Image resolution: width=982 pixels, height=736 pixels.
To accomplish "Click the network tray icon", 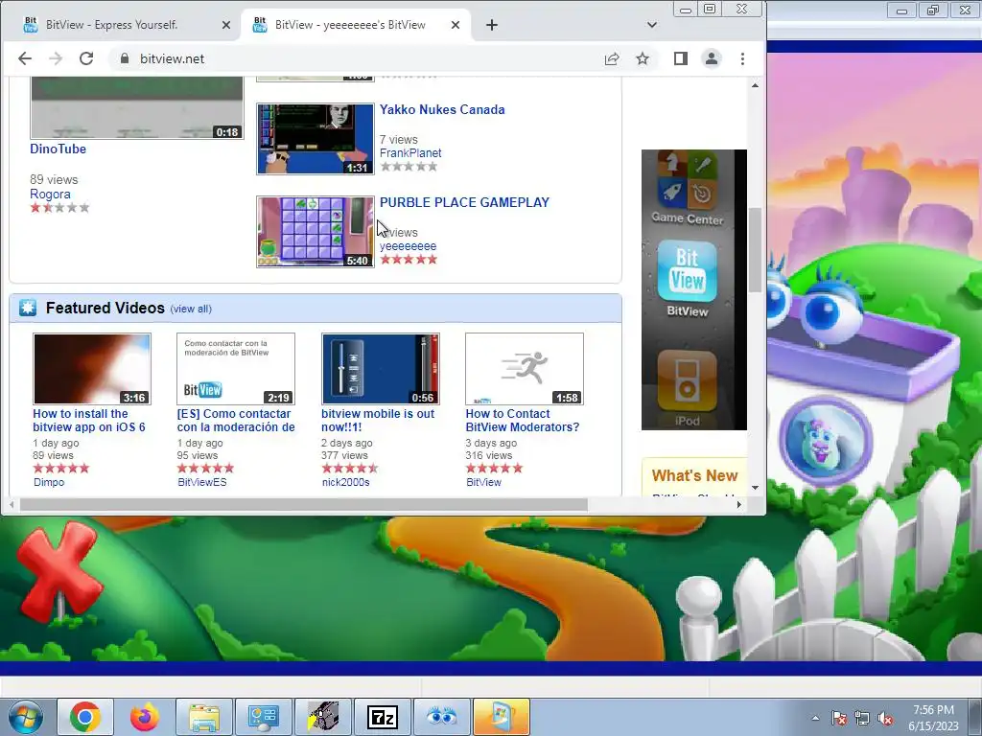I will point(862,719).
